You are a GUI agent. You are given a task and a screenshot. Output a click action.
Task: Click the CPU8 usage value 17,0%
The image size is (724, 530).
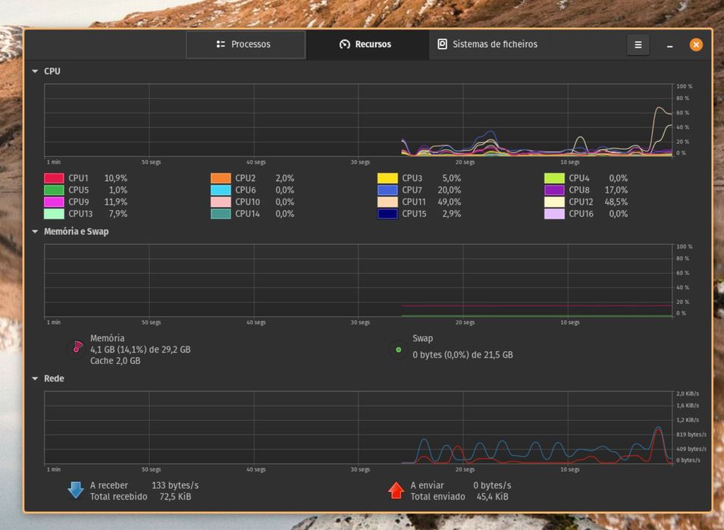pyautogui.click(x=616, y=190)
